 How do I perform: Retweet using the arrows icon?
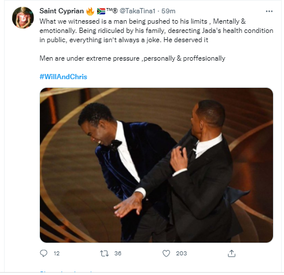[105, 254]
